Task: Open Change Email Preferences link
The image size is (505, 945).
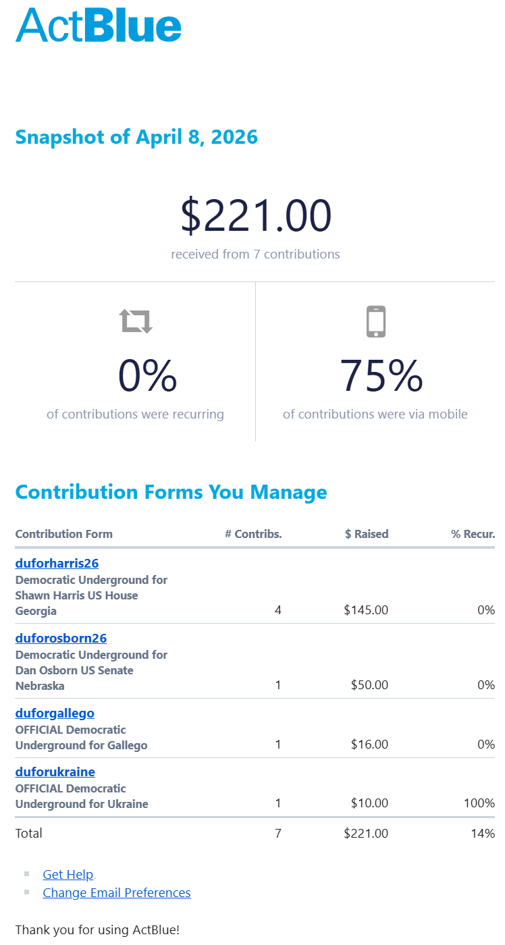Action: (117, 893)
